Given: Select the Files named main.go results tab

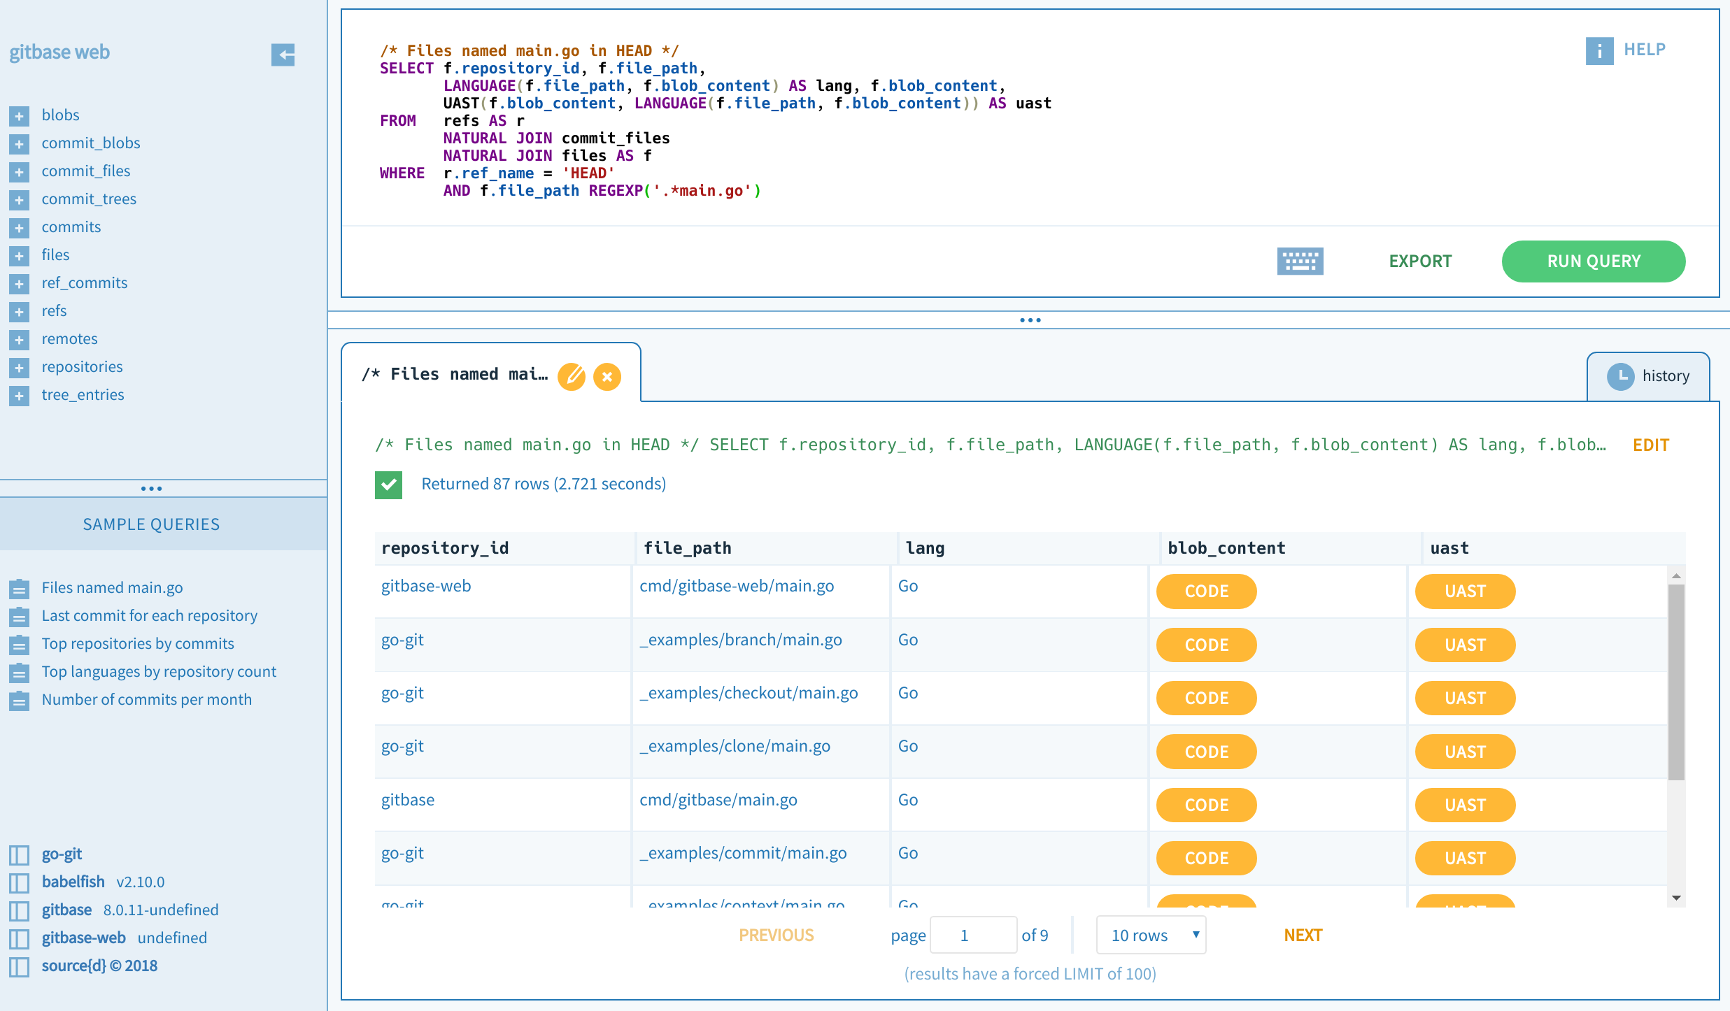Looking at the screenshot, I should point(455,375).
